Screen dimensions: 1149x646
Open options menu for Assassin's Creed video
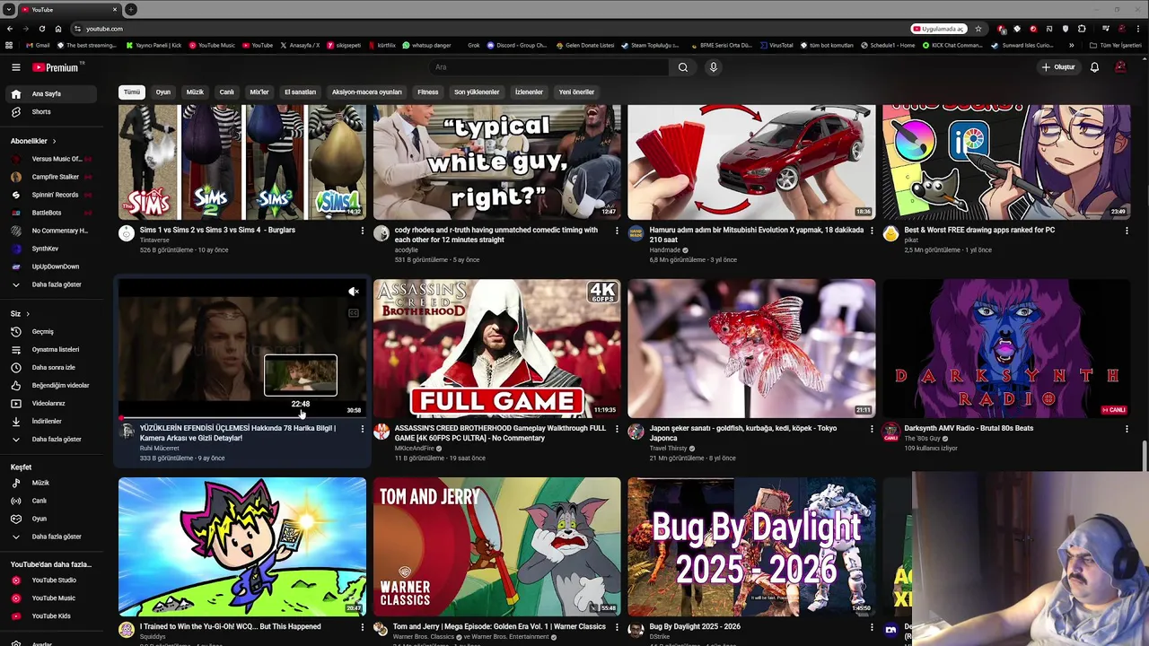point(617,429)
